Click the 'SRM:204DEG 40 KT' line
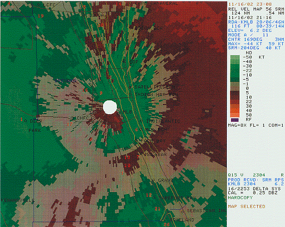Screen dimensions: 285x227 [x=255, y=48]
